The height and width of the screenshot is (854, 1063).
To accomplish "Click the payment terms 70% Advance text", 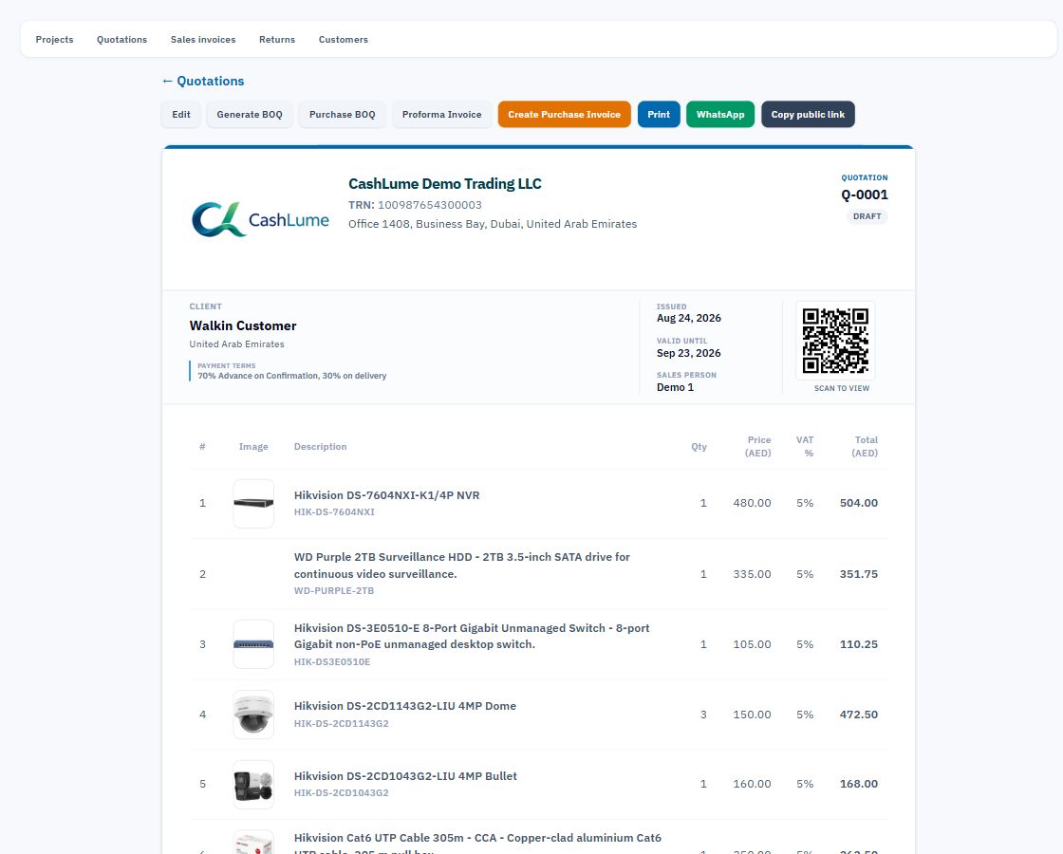I will (292, 376).
